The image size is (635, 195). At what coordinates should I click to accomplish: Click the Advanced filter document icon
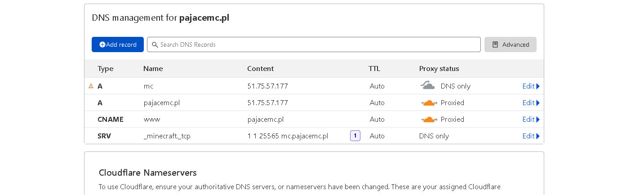(x=495, y=45)
